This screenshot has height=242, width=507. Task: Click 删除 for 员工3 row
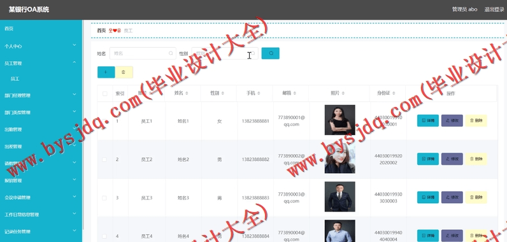(x=476, y=197)
